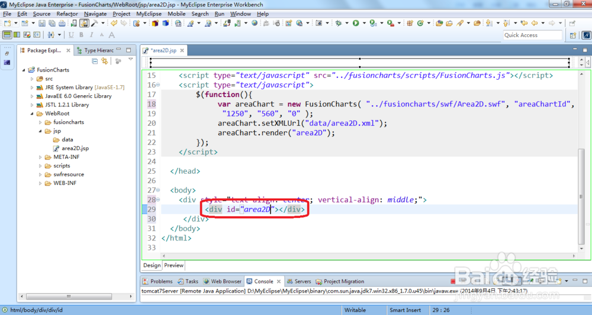Click the New file wizard icon
Image resolution: width=592 pixels, height=315 pixels.
pos(7,24)
